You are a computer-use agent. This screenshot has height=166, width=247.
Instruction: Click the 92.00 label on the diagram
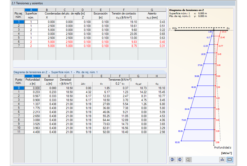(x=177, y=142)
